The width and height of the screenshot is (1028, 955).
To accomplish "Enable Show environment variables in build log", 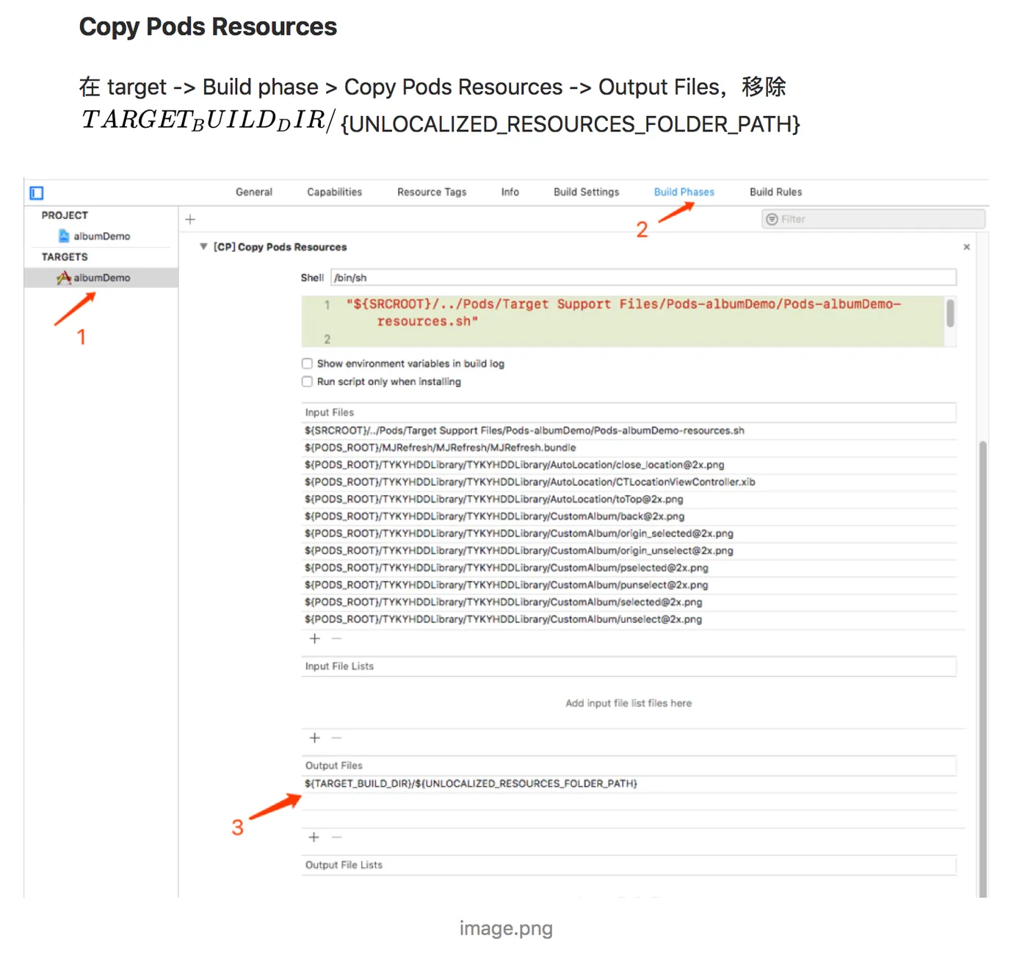I will click(307, 364).
